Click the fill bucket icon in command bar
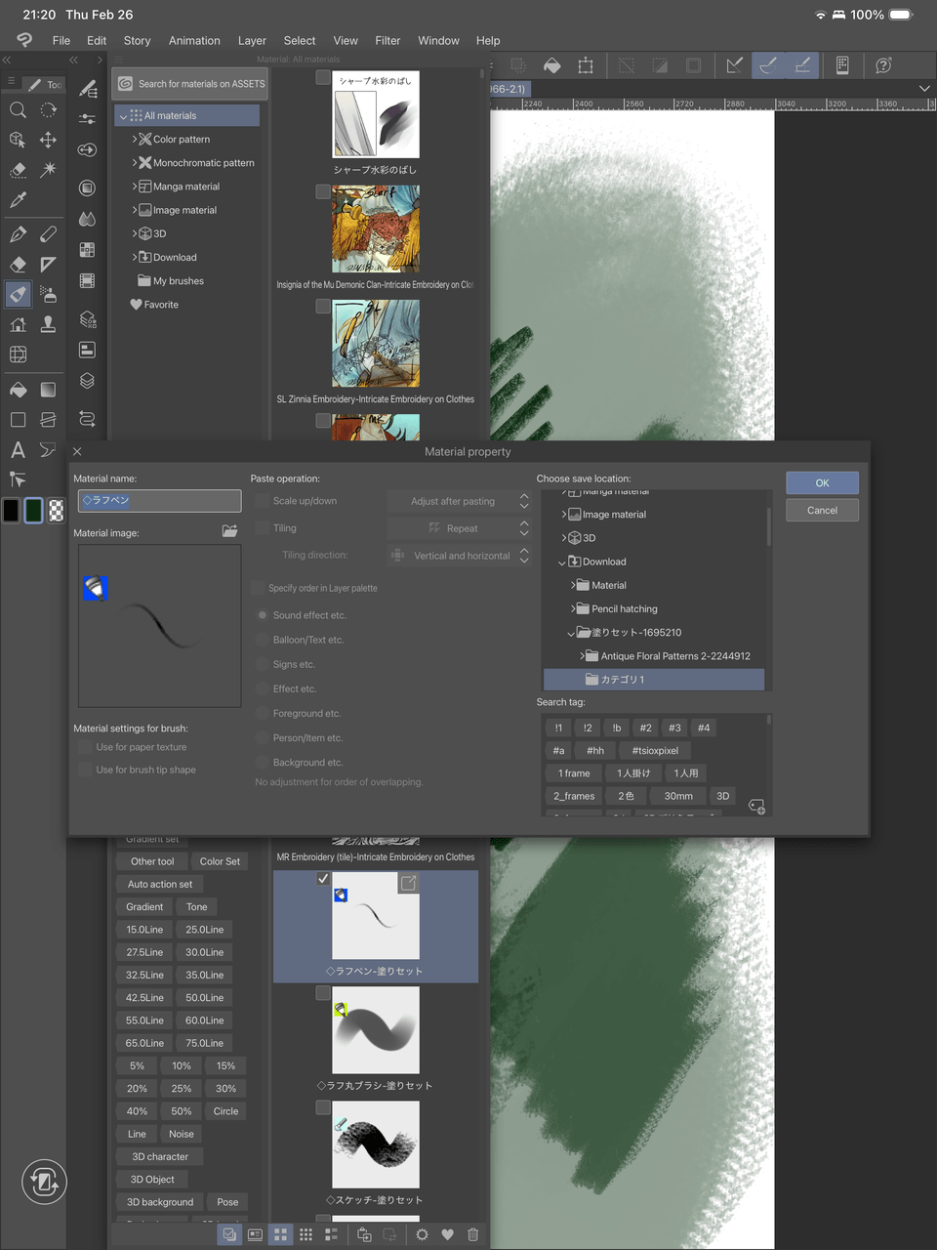937x1250 pixels. (551, 65)
